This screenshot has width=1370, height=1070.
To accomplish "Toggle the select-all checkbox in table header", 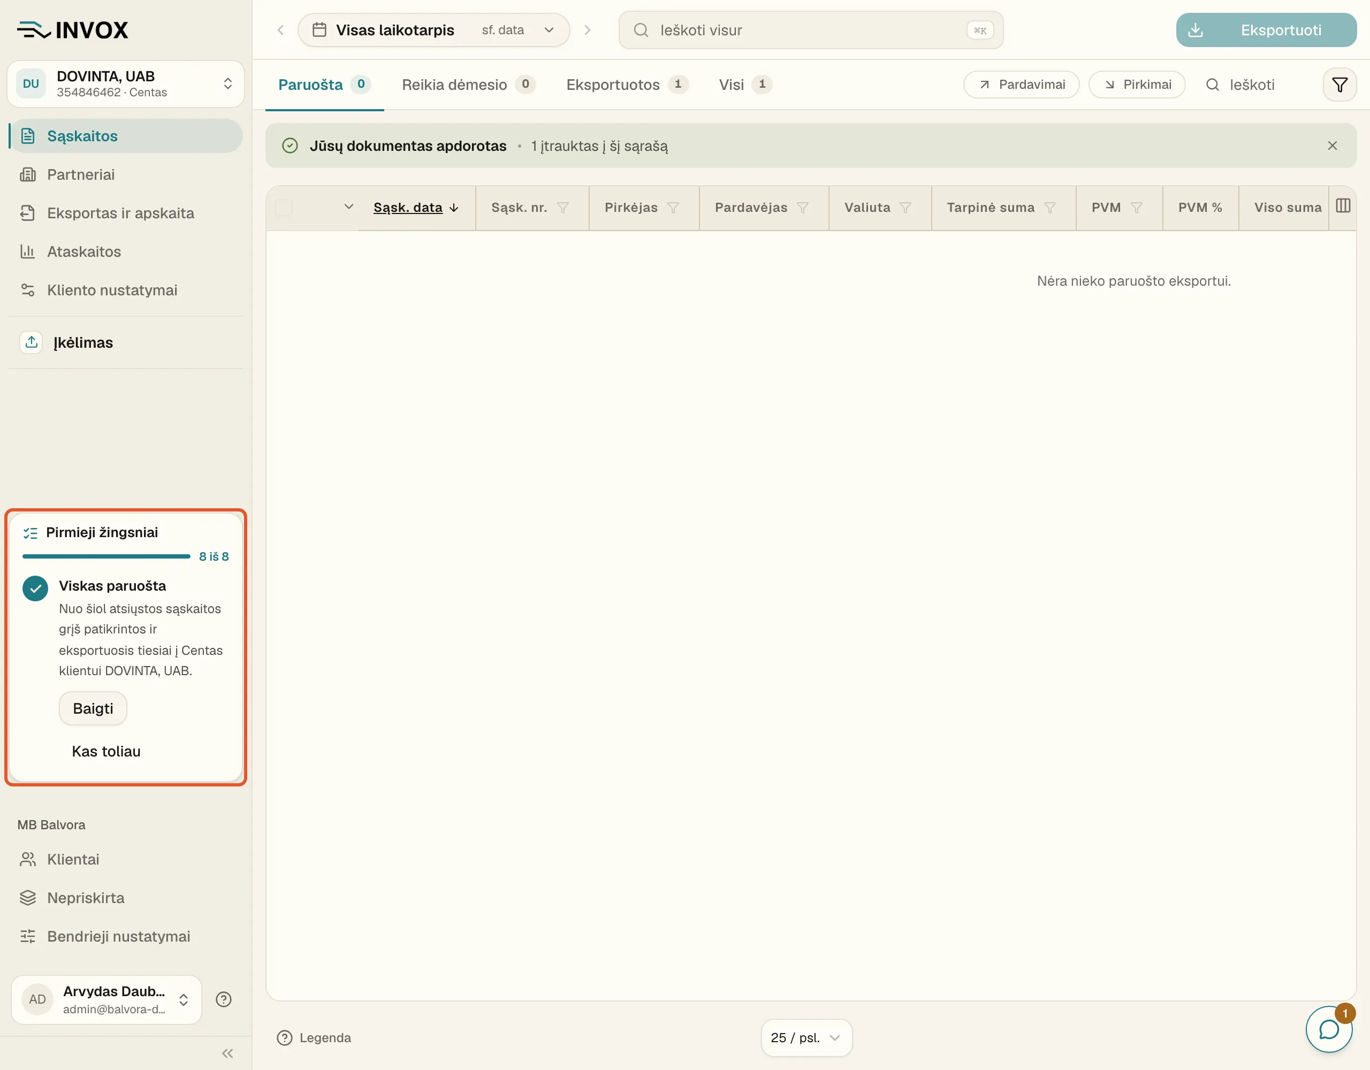I will [284, 208].
